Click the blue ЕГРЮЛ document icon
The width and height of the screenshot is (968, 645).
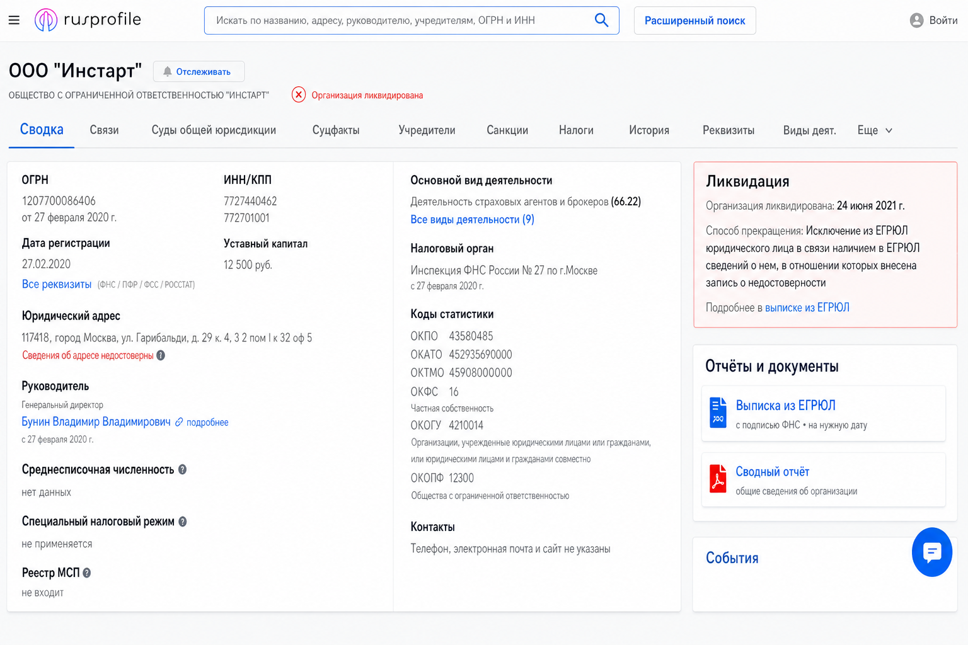(x=718, y=413)
